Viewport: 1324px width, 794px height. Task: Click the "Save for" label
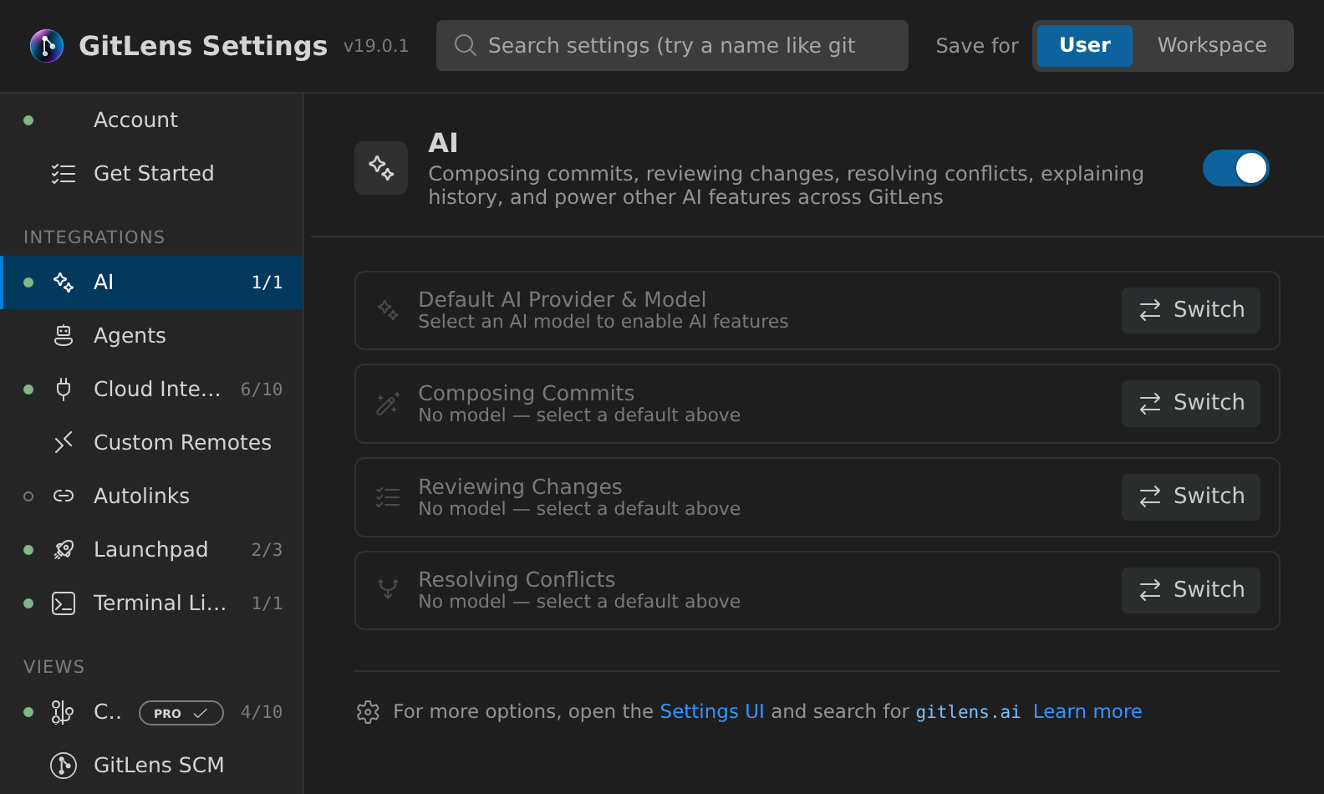tap(977, 46)
